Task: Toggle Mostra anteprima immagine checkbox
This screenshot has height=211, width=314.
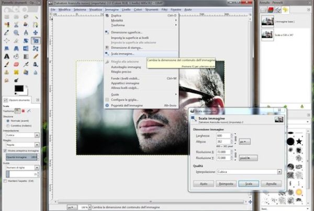Action: tap(5, 150)
